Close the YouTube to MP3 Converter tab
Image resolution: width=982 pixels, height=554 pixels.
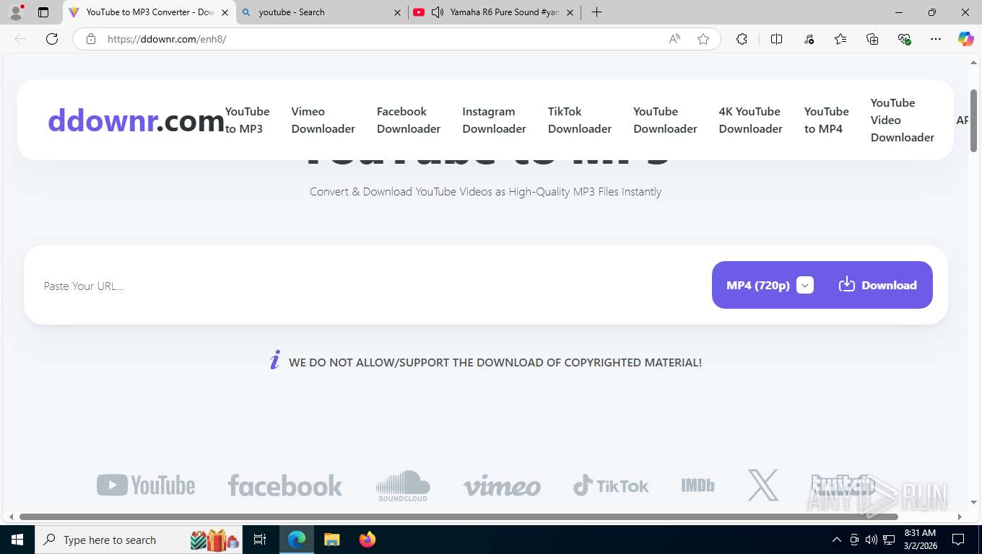[225, 12]
